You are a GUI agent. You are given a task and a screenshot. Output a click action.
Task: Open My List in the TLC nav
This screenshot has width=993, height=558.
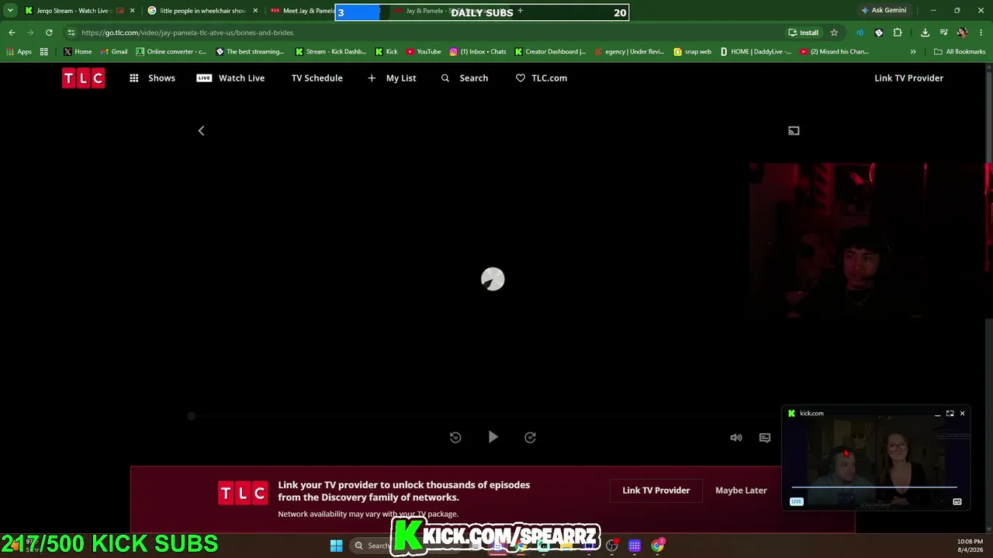[x=392, y=78]
